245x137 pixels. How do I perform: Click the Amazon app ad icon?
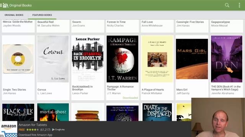[x=8, y=129]
